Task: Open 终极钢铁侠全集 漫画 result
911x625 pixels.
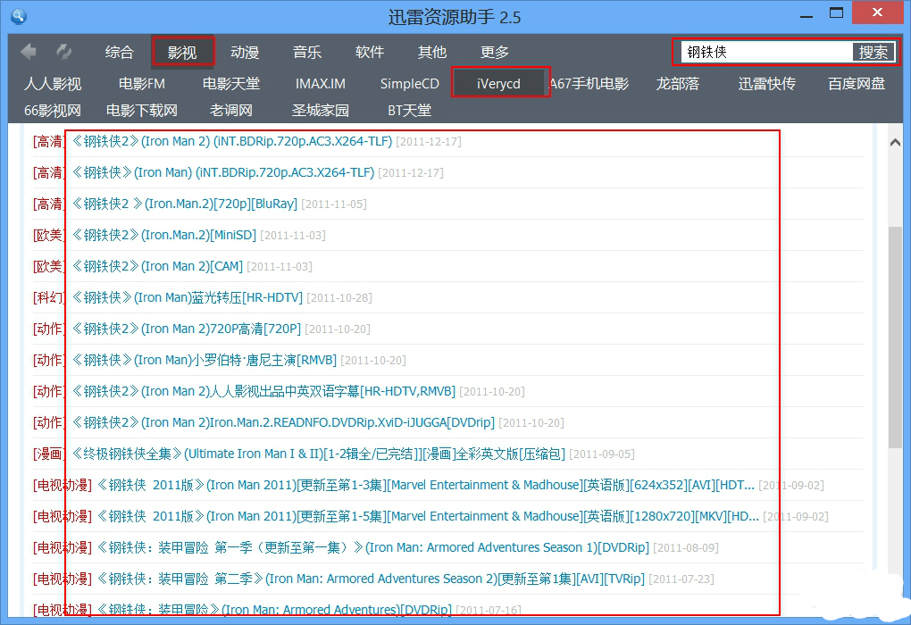Action: 318,454
